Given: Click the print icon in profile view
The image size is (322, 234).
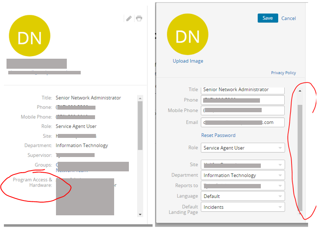Looking at the screenshot, I should coord(139,19).
